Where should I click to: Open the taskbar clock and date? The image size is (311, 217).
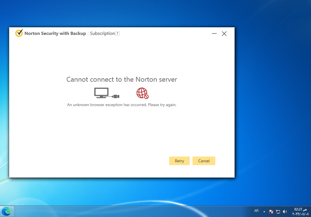[x=300, y=211]
